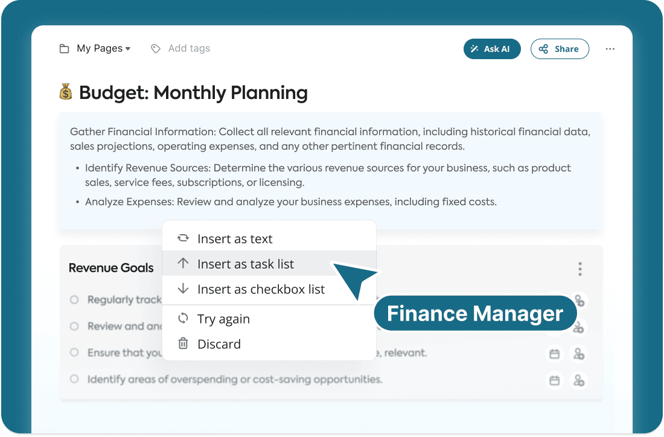
Task: Open Revenue Goals vertical three-dot menu
Action: [579, 269]
